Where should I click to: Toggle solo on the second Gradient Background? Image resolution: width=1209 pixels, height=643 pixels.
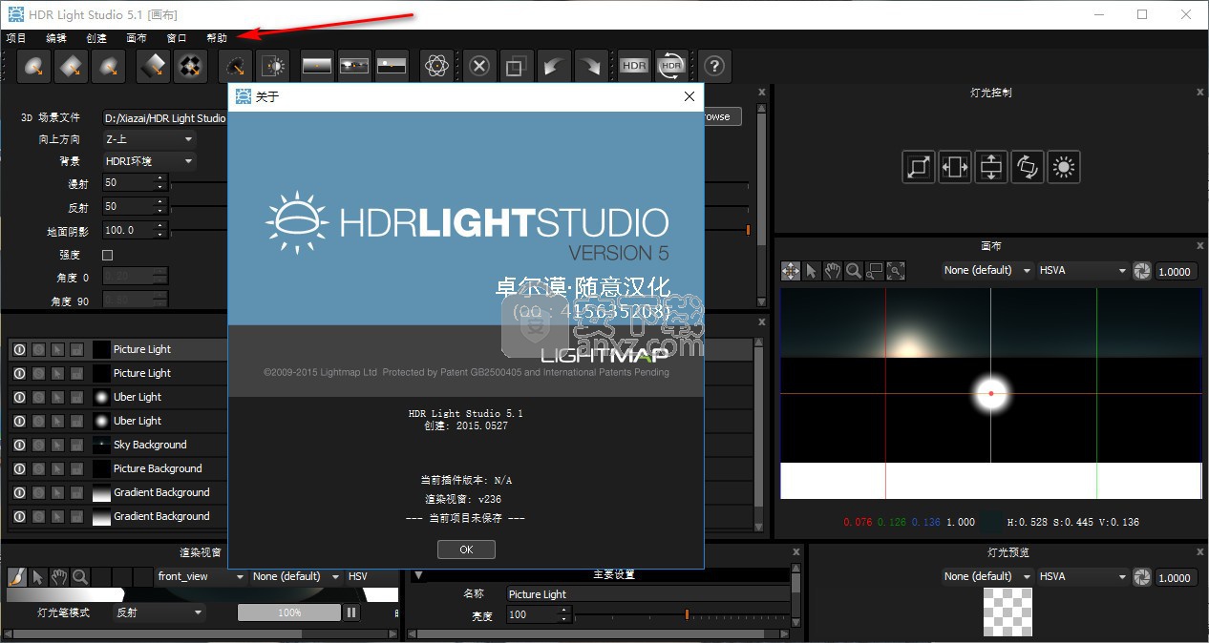pyautogui.click(x=38, y=516)
